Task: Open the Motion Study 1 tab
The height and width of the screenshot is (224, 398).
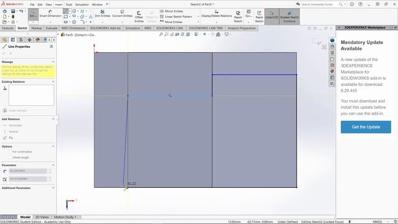Action: 65,217
